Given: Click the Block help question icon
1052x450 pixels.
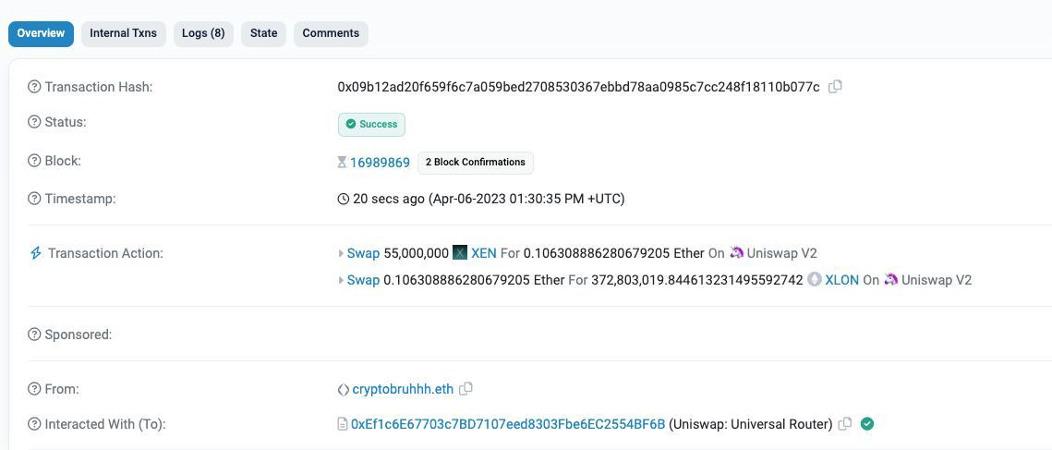Looking at the screenshot, I should coord(34,161).
